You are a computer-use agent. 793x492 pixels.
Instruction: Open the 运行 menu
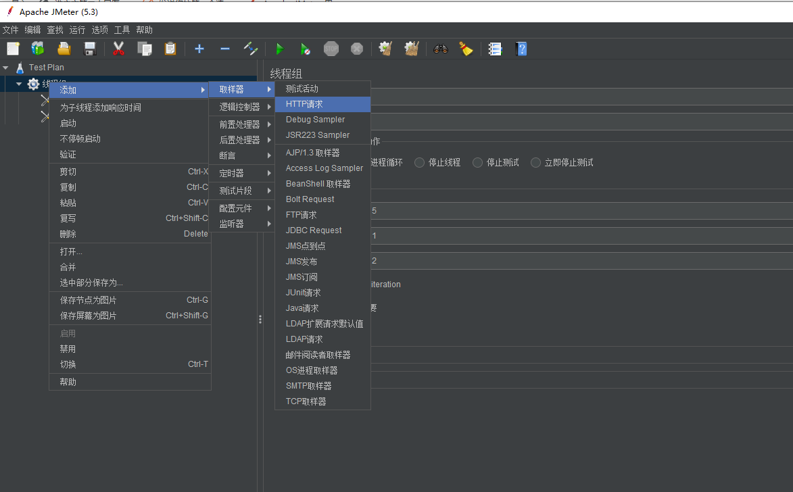(x=77, y=30)
